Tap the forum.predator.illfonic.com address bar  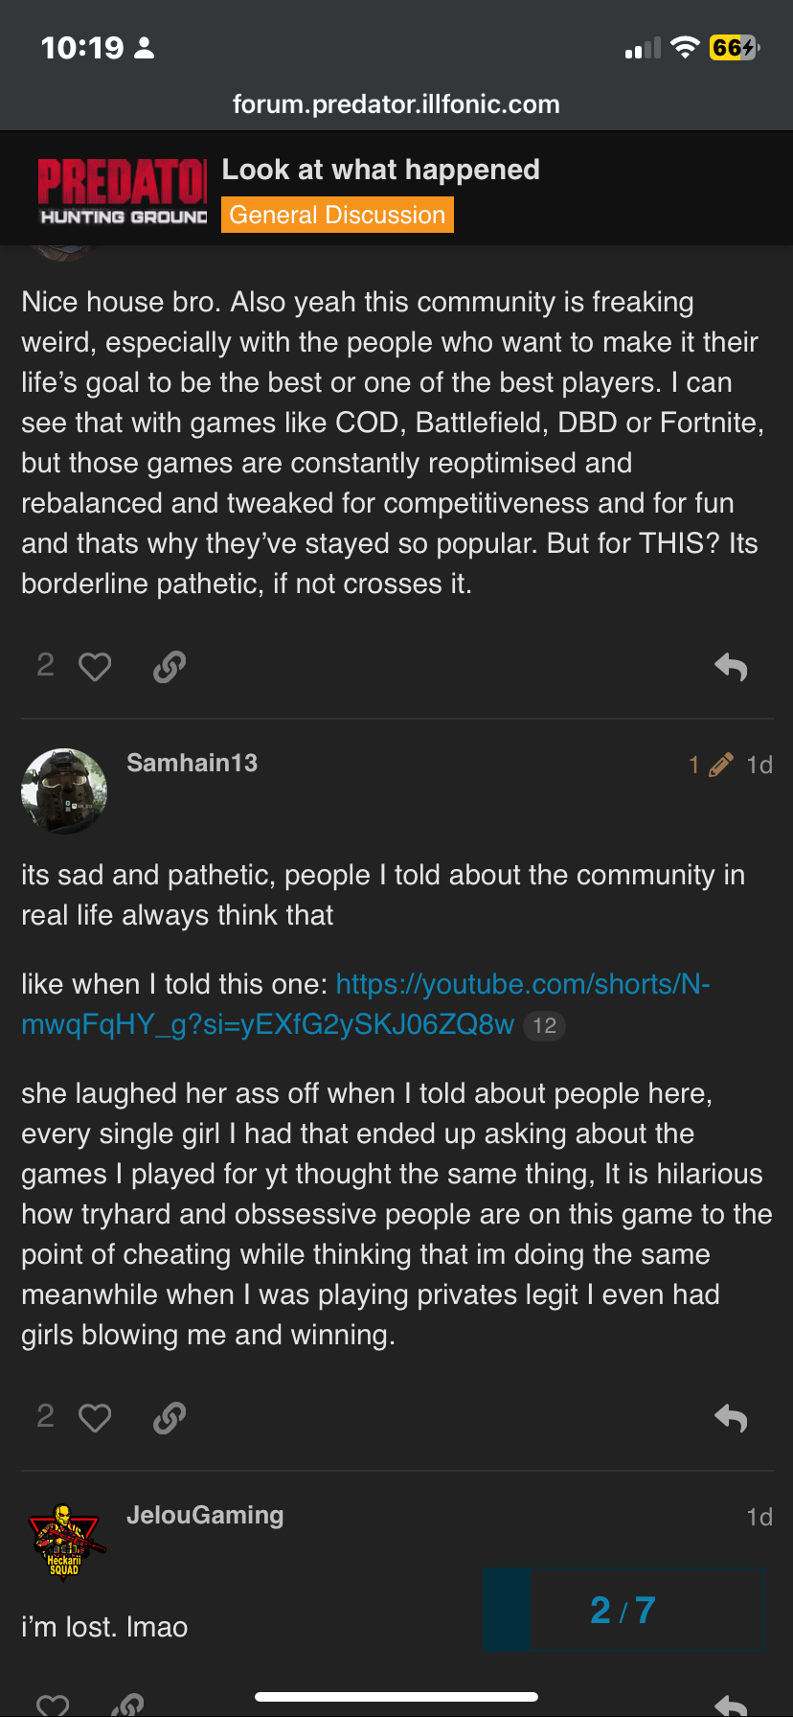396,103
